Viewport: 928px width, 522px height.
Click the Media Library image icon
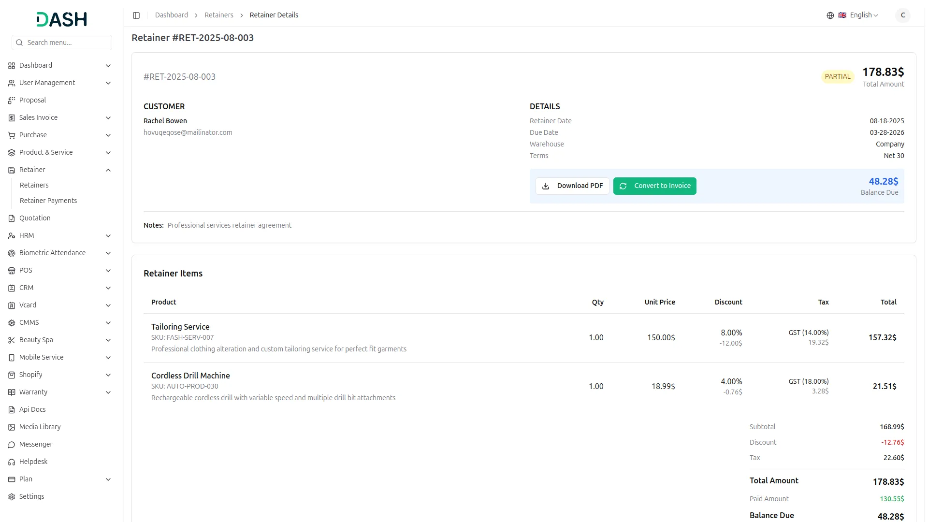[12, 427]
